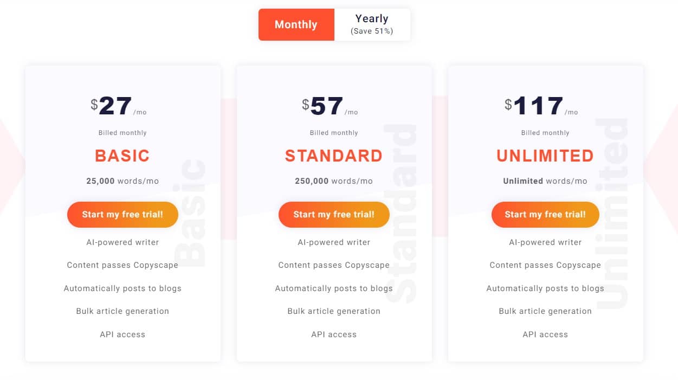Click the $57 per month price
This screenshot has height=380, width=678.
click(330, 106)
